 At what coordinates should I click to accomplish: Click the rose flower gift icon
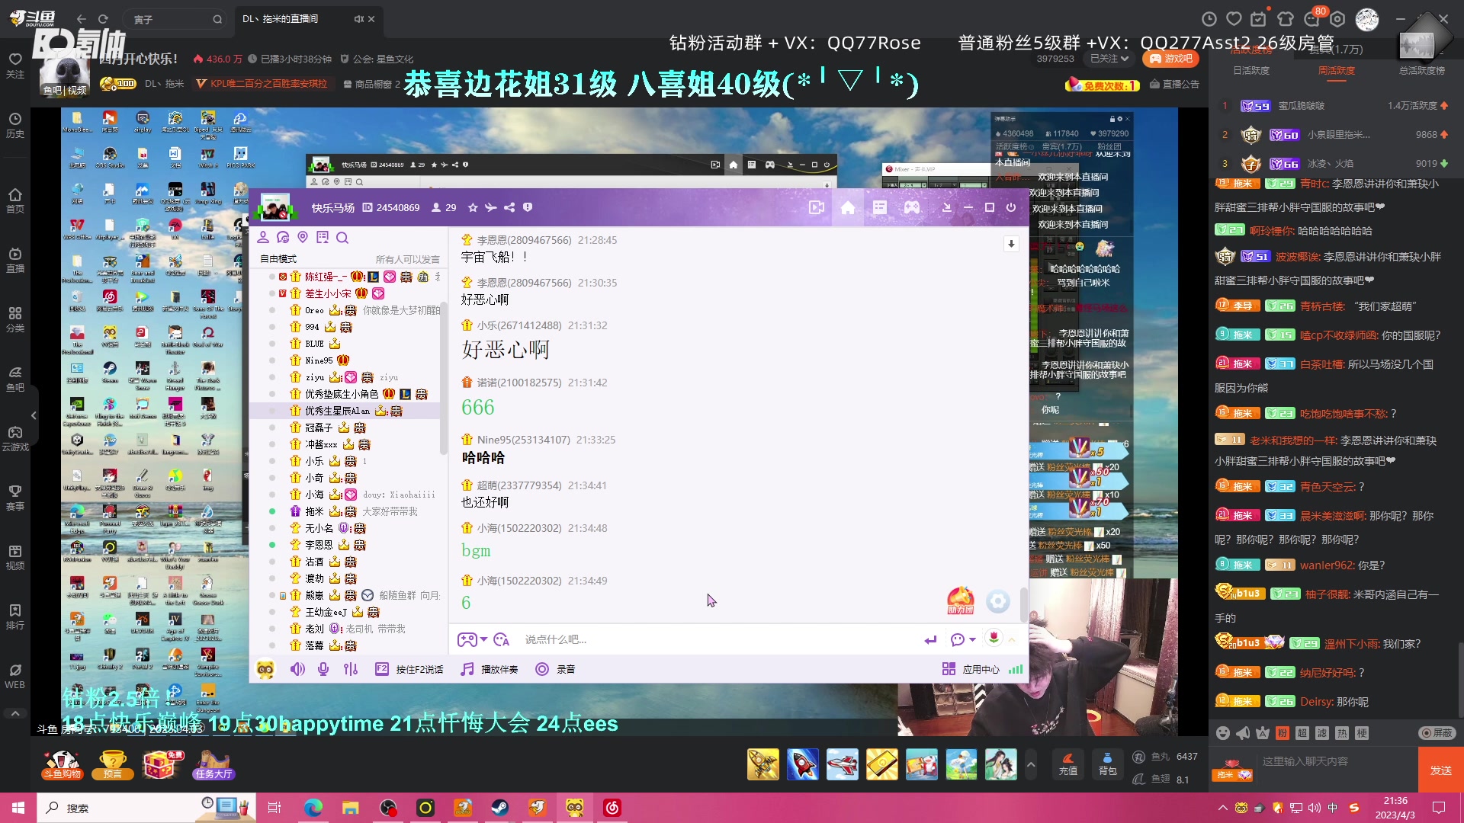pyautogui.click(x=994, y=638)
